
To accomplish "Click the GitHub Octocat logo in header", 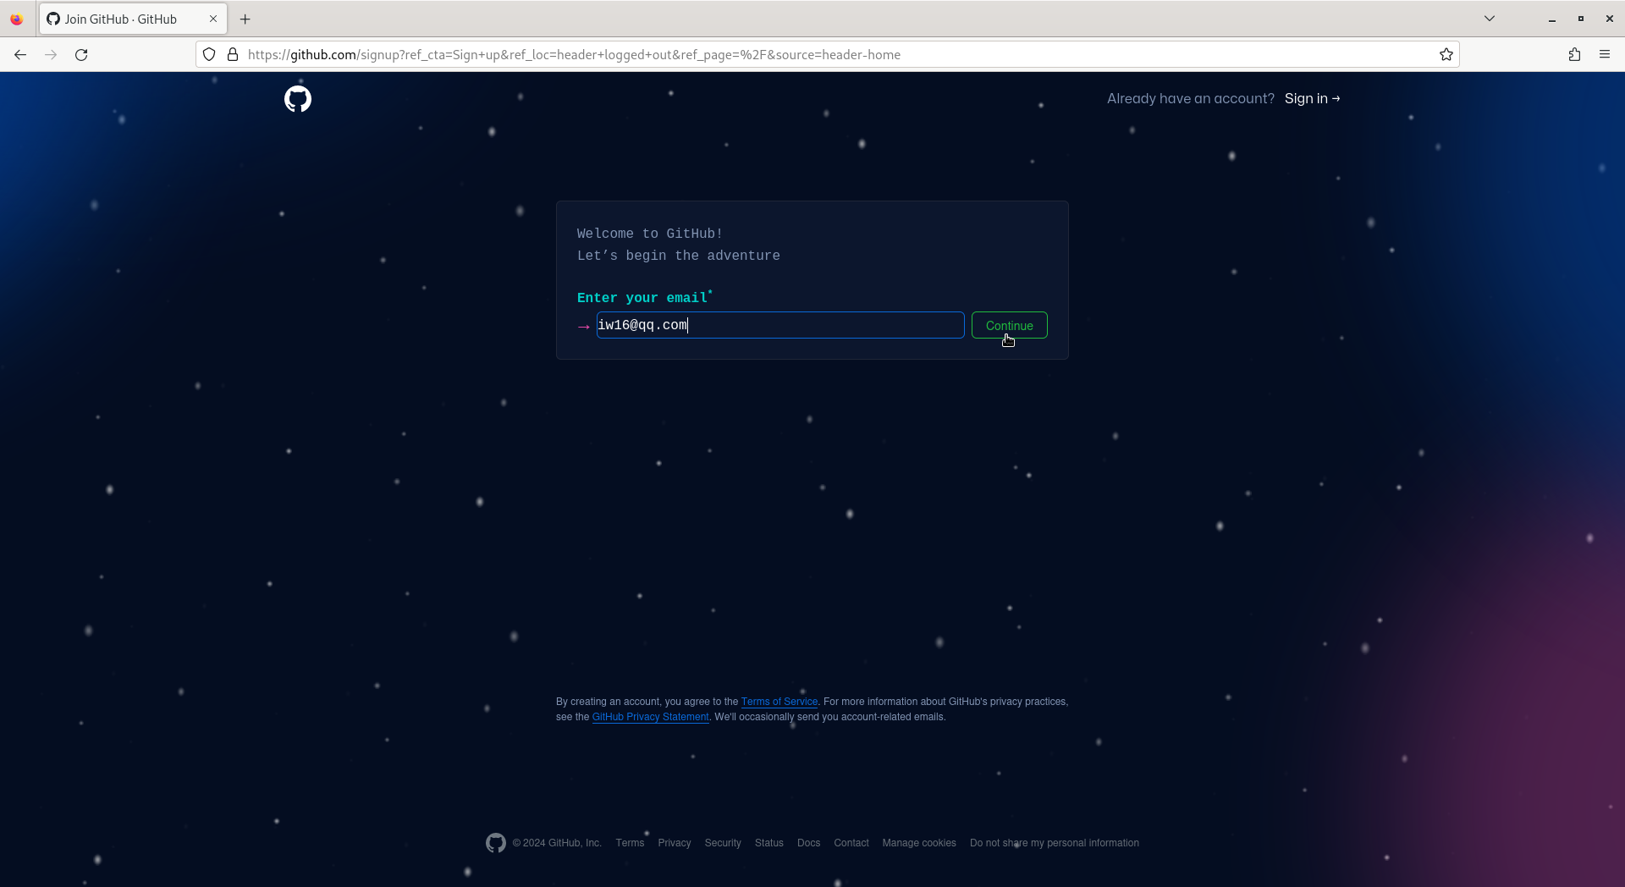I will point(298,99).
